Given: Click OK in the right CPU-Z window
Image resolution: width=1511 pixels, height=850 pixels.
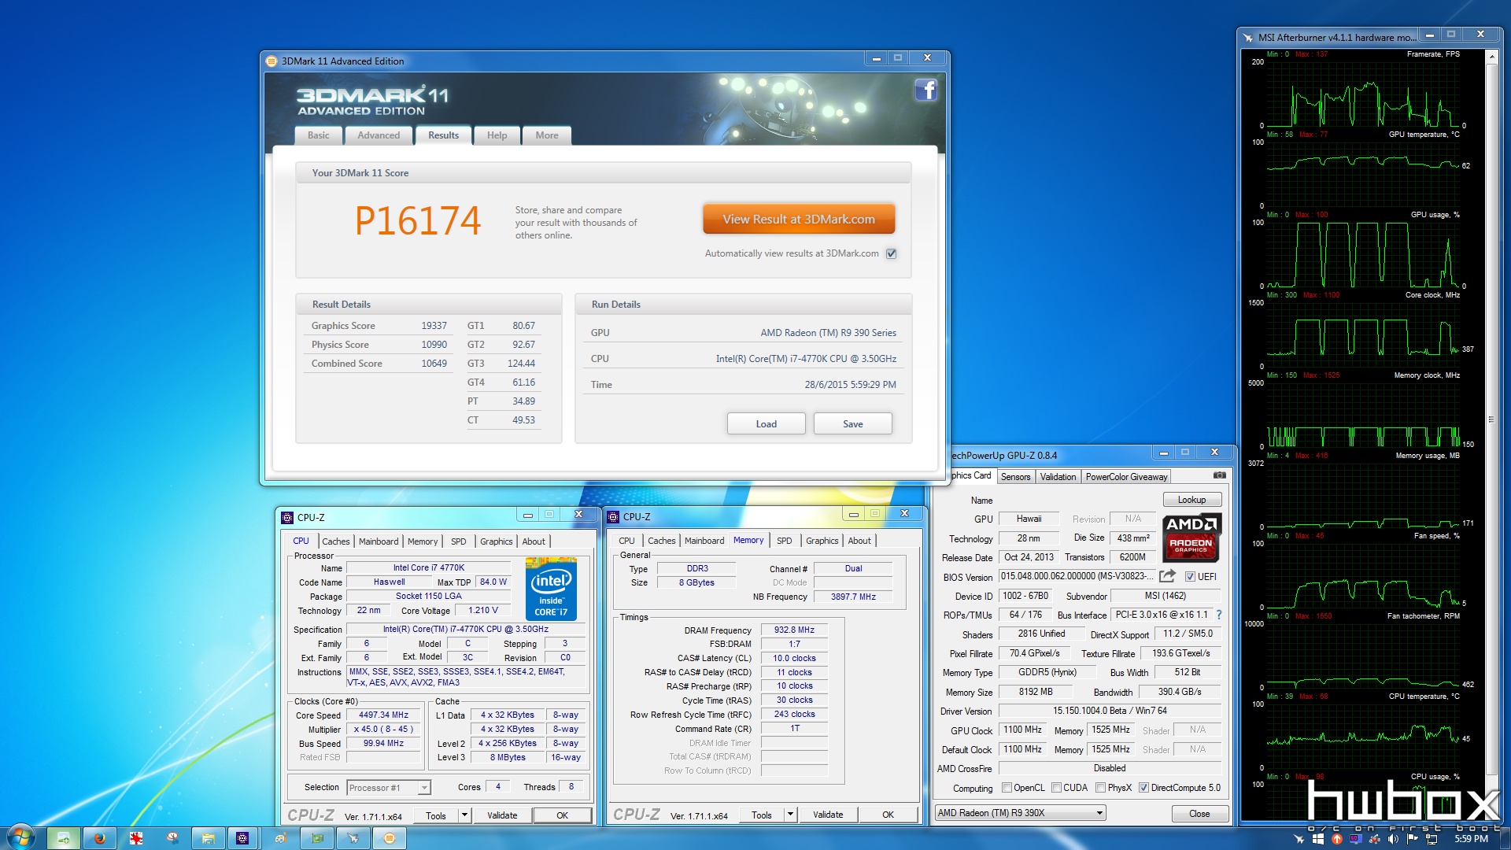Looking at the screenshot, I should pos(888,815).
